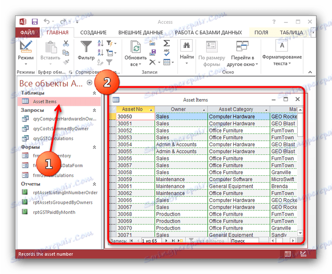Viewport: 332px width, 274px height.
Task: Open the Delete record dropdown arrow
Action: click(x=159, y=62)
